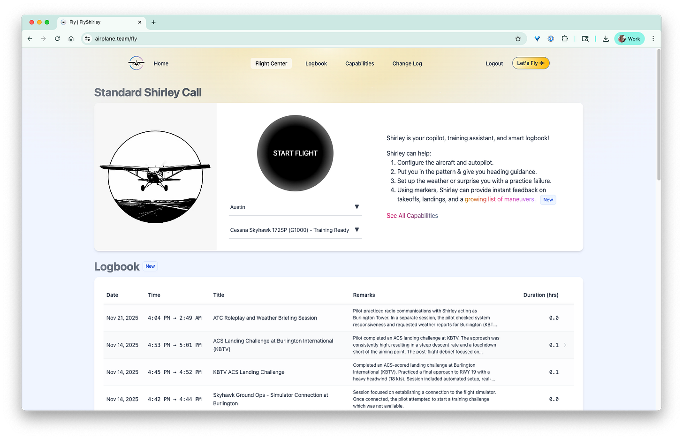The width and height of the screenshot is (683, 439).
Task: Click the Duration (hrs) column header
Action: tap(541, 295)
